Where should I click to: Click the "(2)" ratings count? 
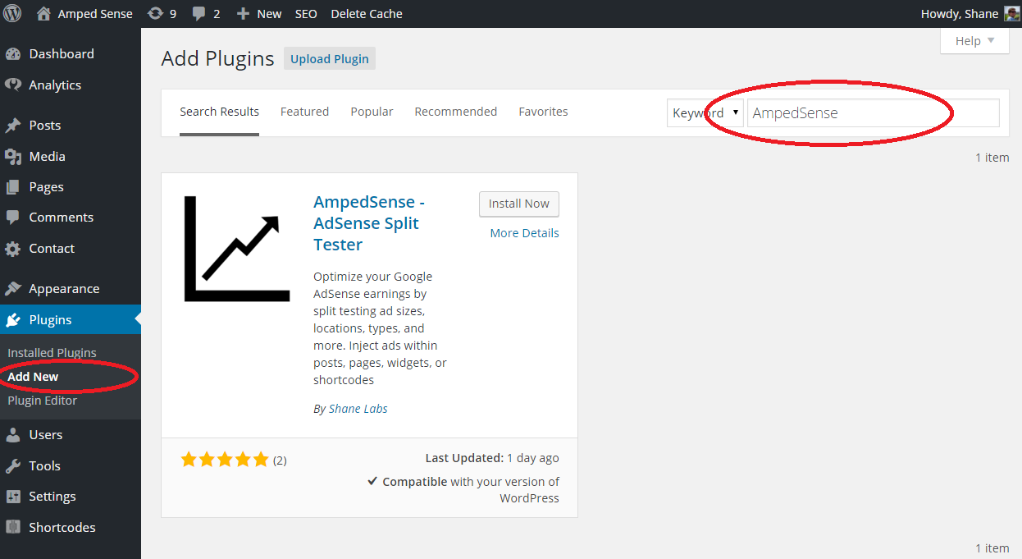pyautogui.click(x=280, y=460)
